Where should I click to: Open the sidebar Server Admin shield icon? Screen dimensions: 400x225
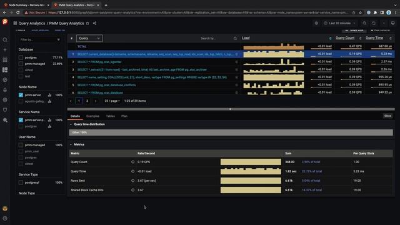click(5, 110)
